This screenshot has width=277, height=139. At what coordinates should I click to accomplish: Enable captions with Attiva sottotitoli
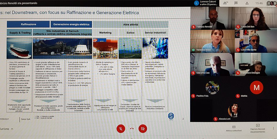pyautogui.click(x=234, y=128)
